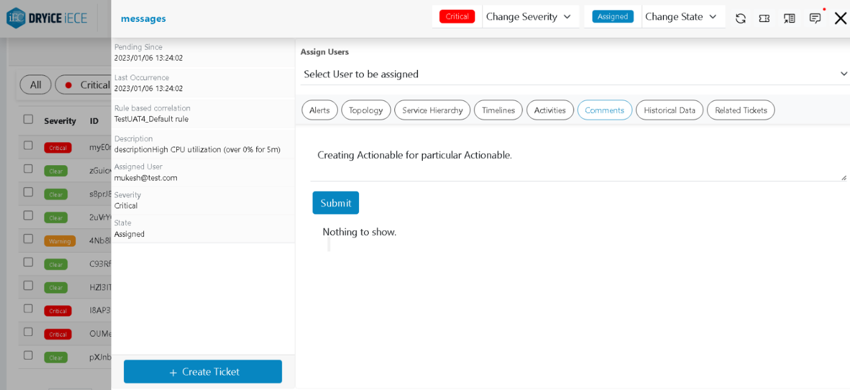Screen dimensions: 850x390
Task: Switch to the Topology tab
Action: (x=366, y=110)
